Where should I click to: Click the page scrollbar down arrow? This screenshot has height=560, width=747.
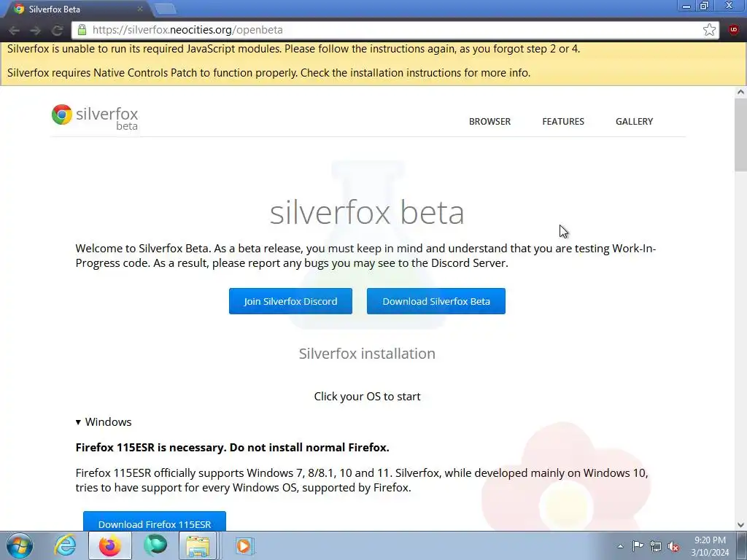tap(740, 525)
